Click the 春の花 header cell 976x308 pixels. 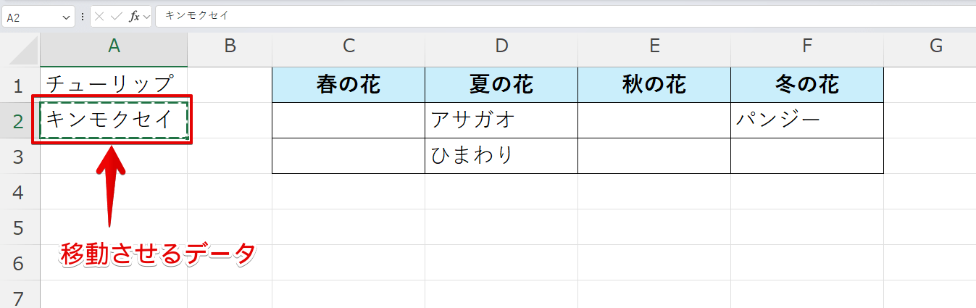349,86
